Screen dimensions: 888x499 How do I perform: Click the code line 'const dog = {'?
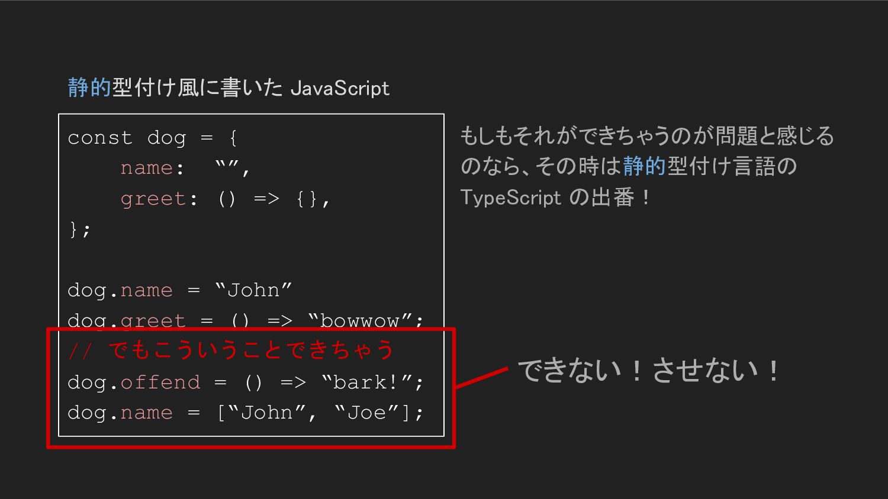(x=153, y=138)
